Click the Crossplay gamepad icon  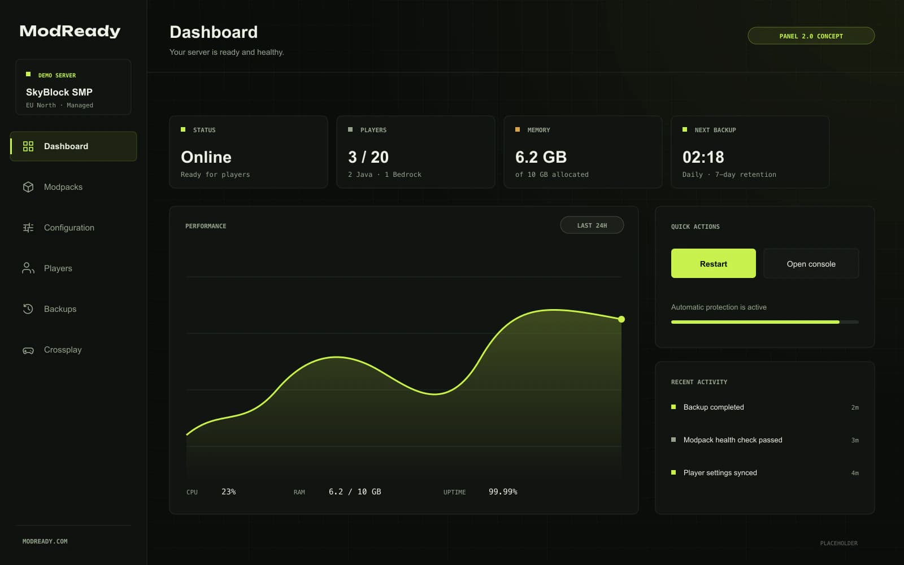(28, 350)
